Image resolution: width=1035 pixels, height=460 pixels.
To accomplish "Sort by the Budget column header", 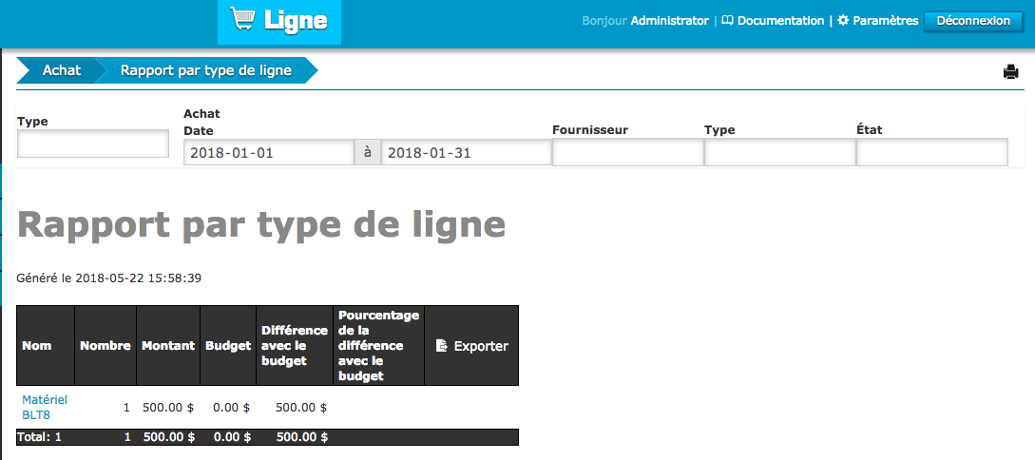I will [228, 346].
